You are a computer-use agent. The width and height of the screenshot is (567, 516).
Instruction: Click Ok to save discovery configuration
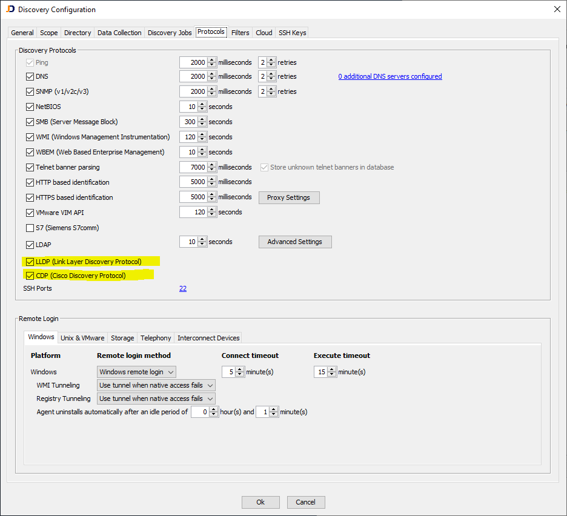click(260, 502)
